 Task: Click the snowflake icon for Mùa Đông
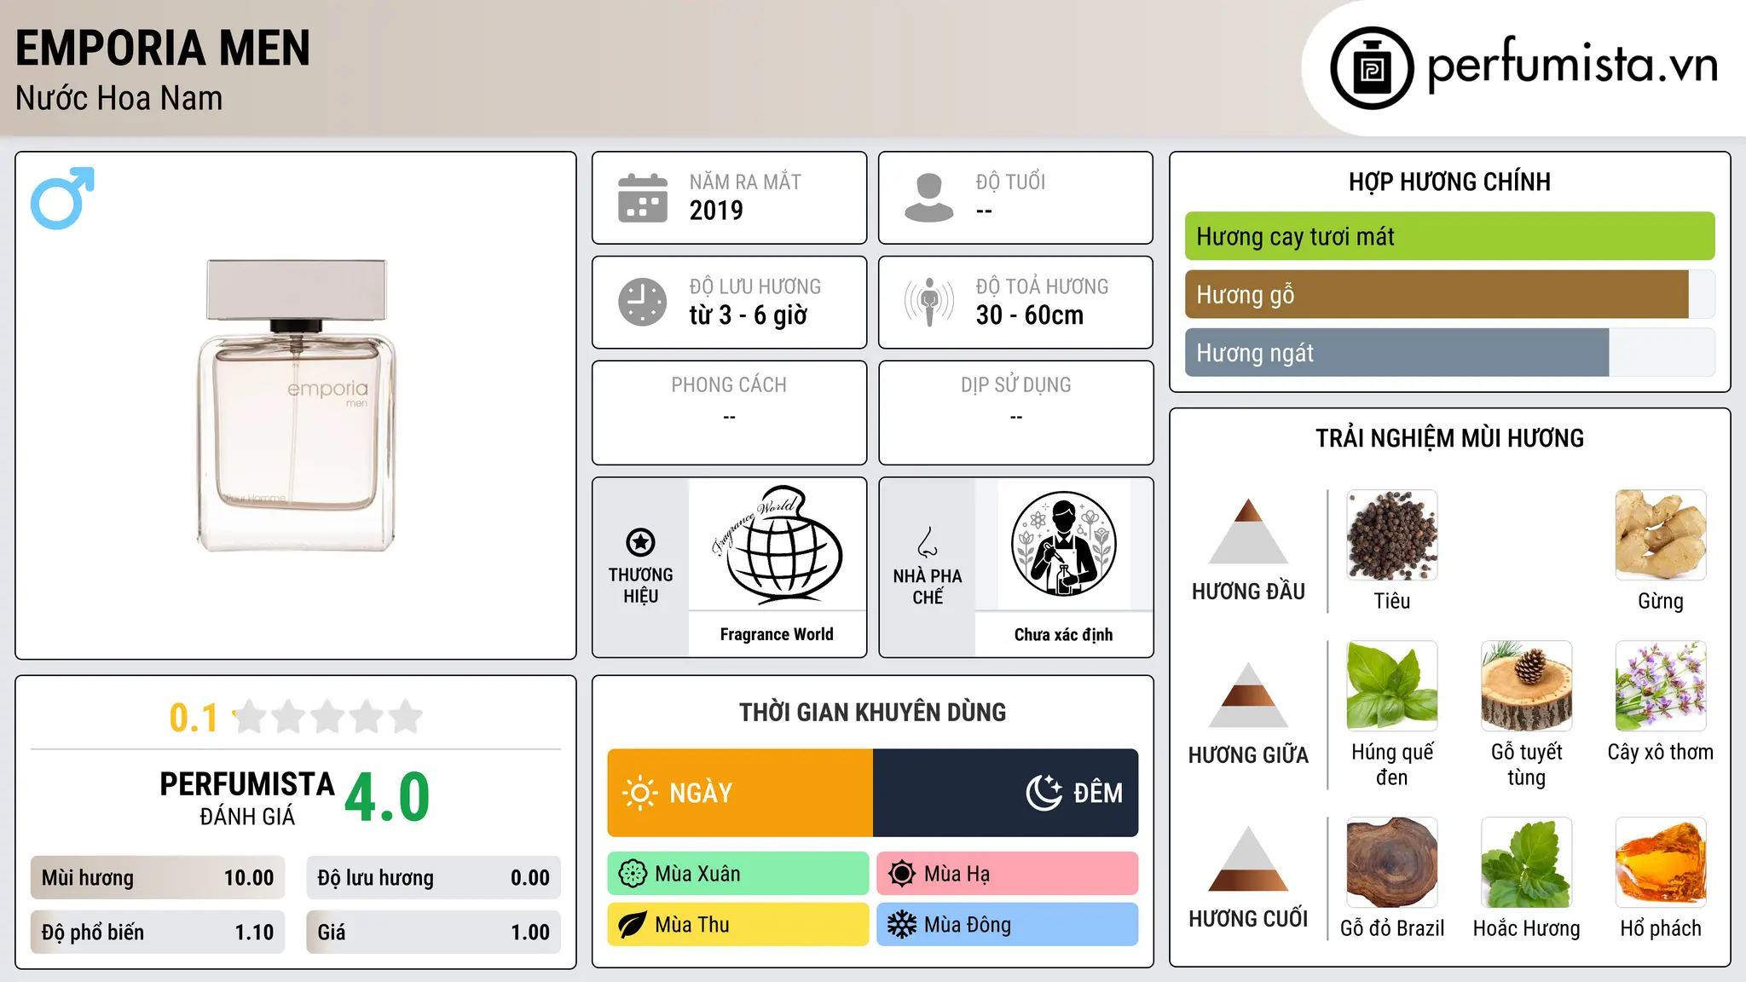coord(902,925)
